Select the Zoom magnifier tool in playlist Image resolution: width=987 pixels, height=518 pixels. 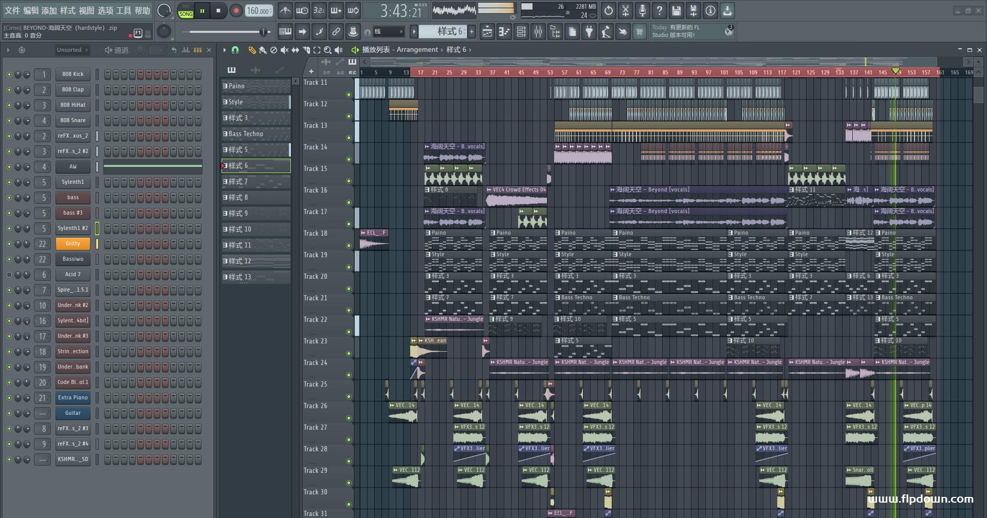(327, 50)
